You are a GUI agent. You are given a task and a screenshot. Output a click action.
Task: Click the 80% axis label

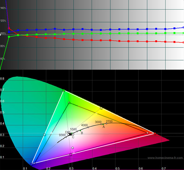point(3,46)
